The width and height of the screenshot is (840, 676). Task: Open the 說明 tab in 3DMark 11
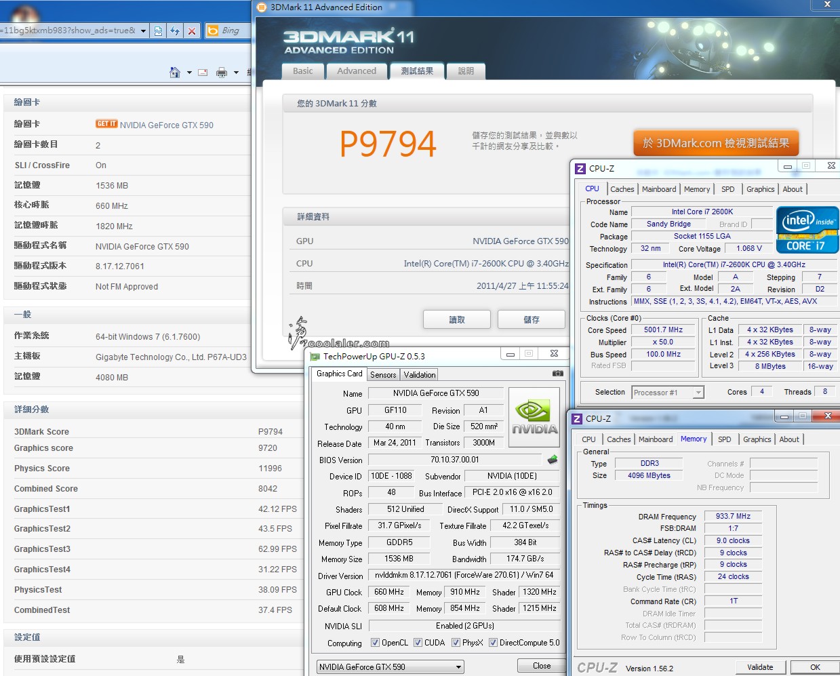[x=466, y=71]
